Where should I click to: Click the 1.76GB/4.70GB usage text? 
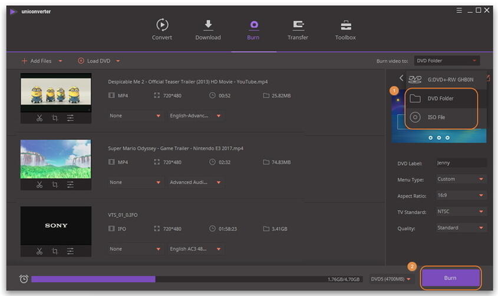pyautogui.click(x=344, y=279)
